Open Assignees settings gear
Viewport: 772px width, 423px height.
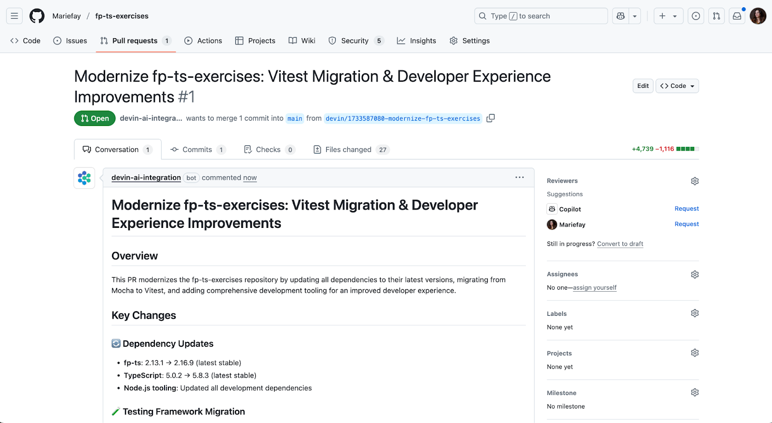coord(695,274)
